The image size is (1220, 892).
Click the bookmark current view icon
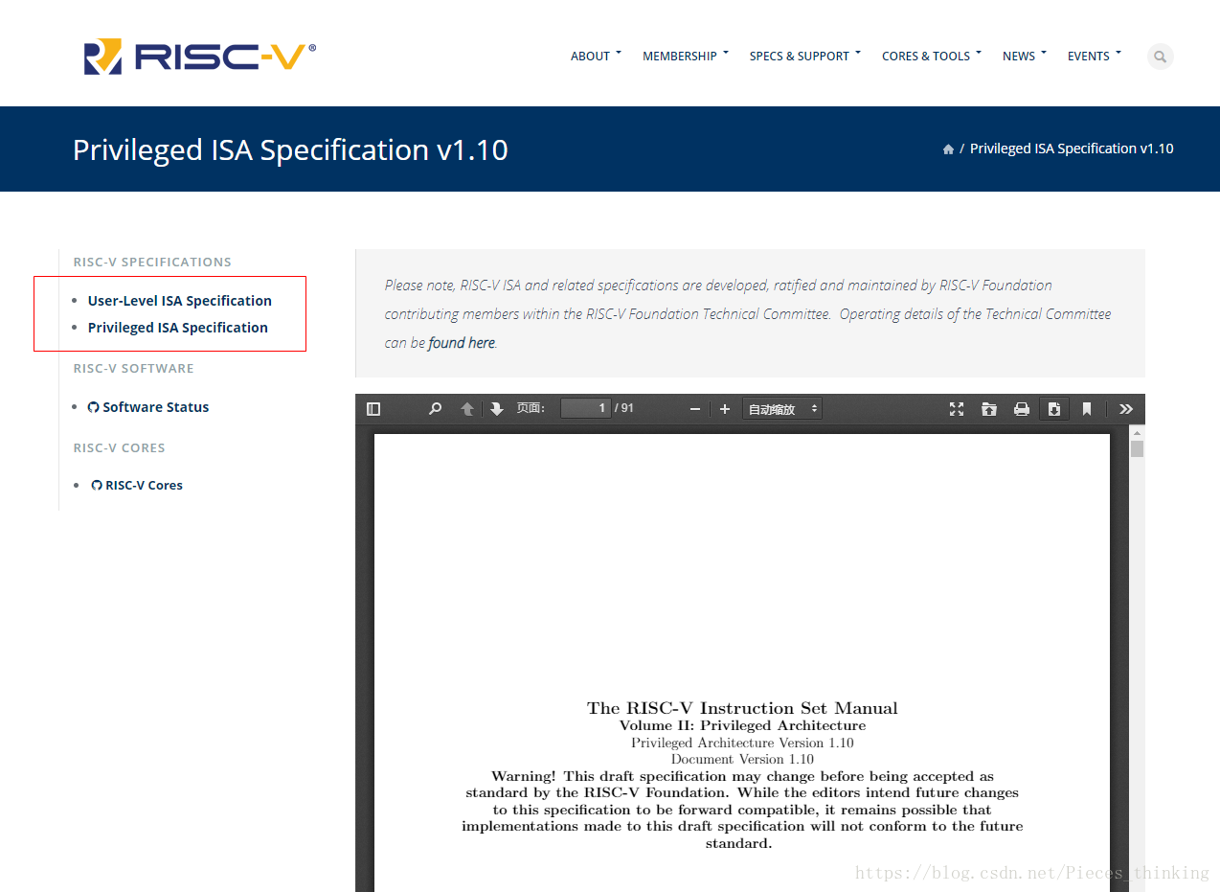point(1087,409)
